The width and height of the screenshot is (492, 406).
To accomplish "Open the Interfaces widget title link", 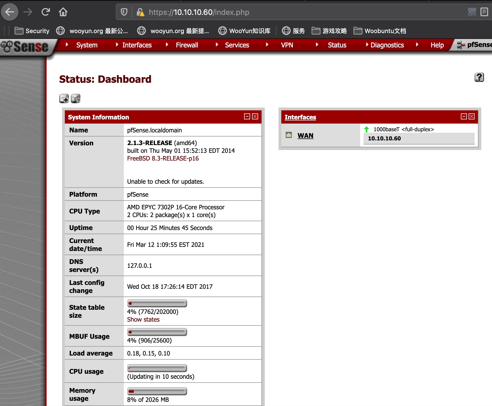I will tap(300, 117).
